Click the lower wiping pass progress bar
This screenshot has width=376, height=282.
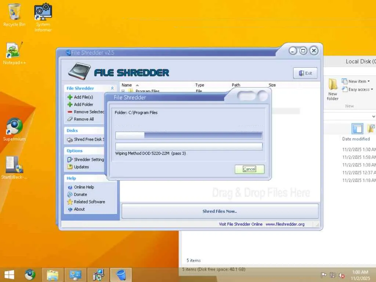(189, 147)
